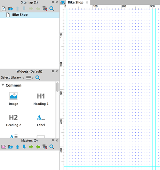The width and height of the screenshot is (160, 170).
Task: Search widgets using the magnifier icon
Action: pyautogui.click(x=37, y=78)
